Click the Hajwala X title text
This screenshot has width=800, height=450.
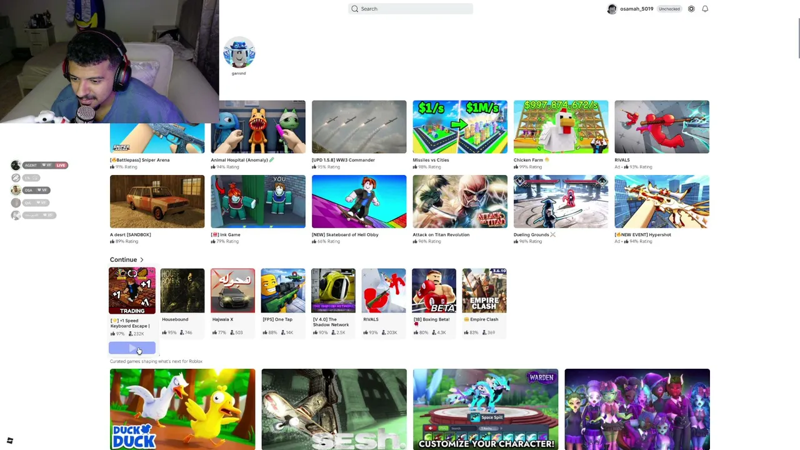222,319
